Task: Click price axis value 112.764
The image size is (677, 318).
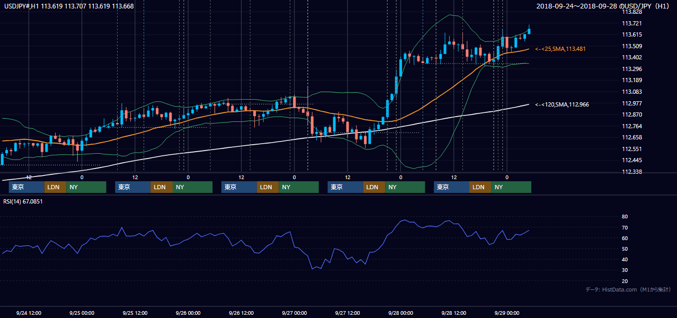Action: click(631, 126)
